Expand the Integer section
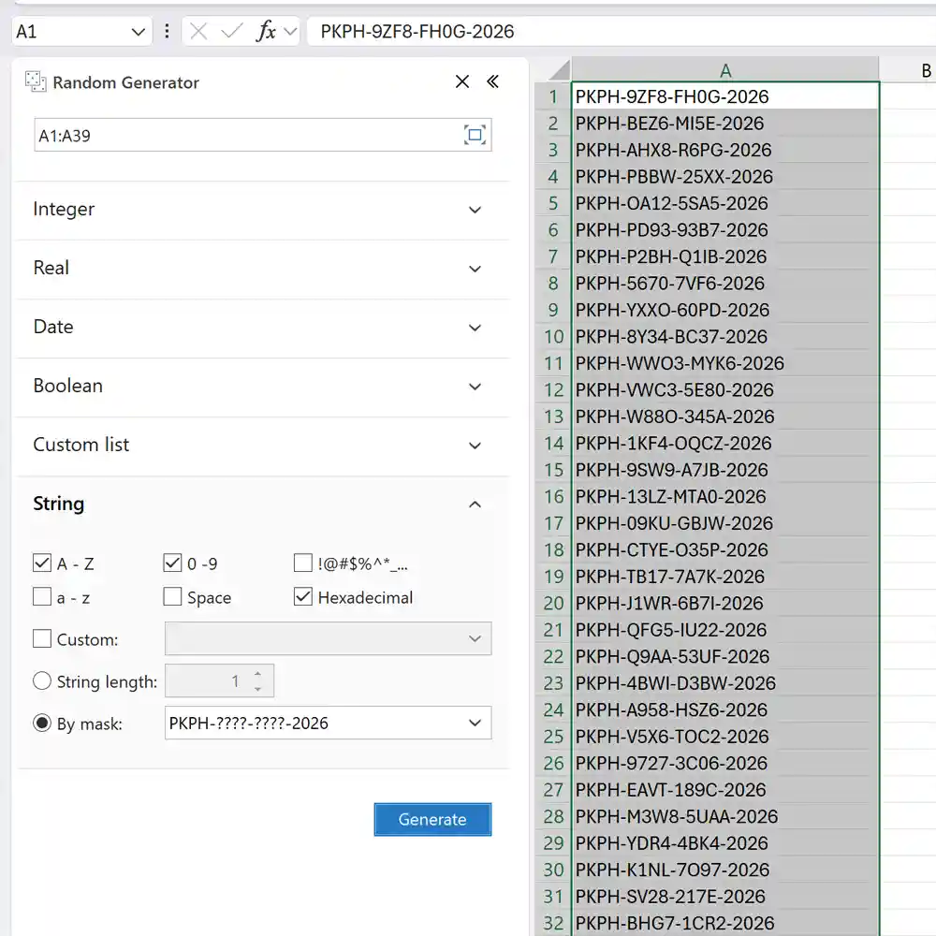936x936 pixels. tap(475, 210)
